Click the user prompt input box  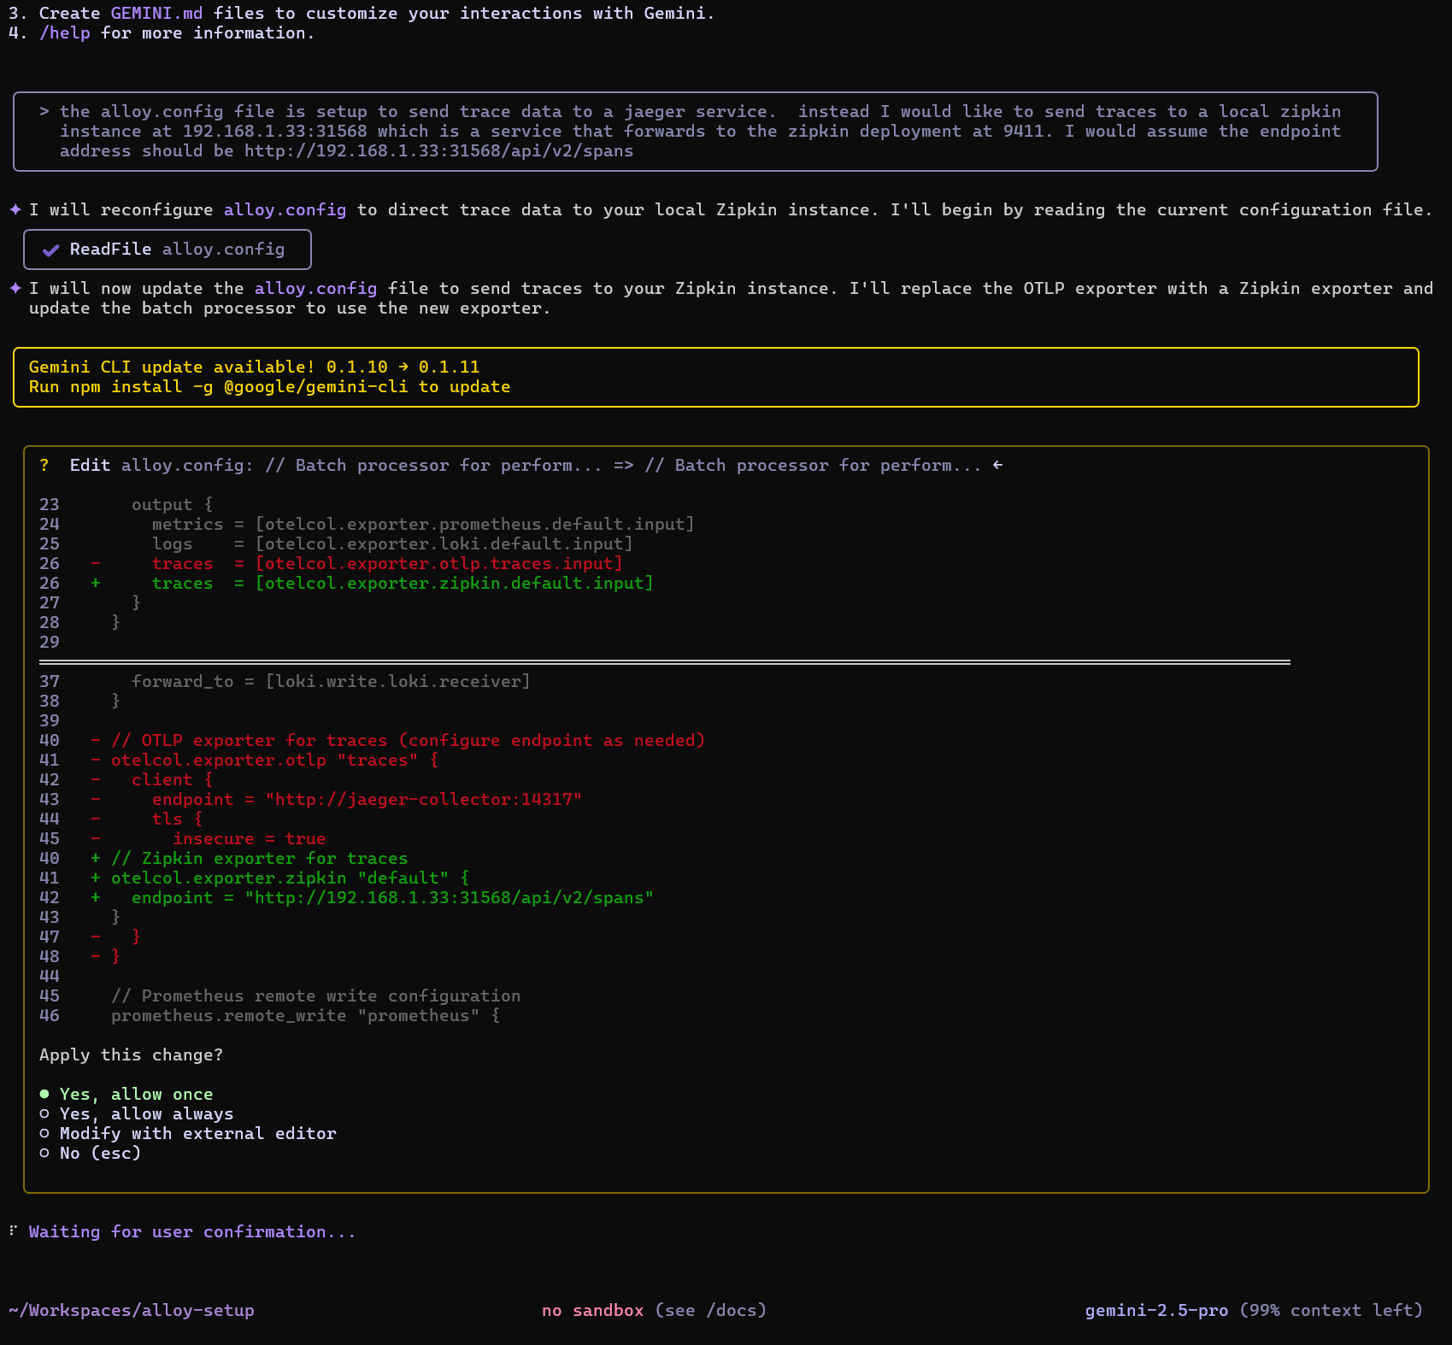696,132
